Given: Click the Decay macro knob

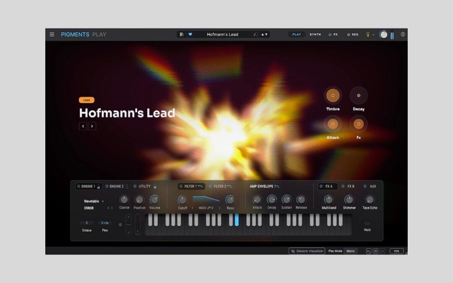Looking at the screenshot, I should [x=359, y=95].
